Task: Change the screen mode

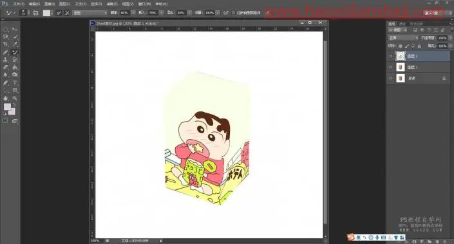Action: point(15,121)
